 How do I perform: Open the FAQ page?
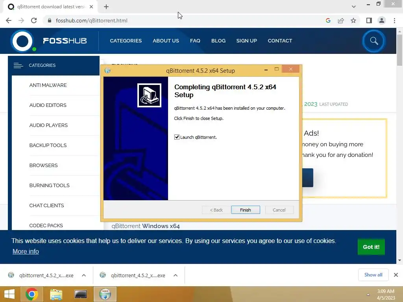195,41
